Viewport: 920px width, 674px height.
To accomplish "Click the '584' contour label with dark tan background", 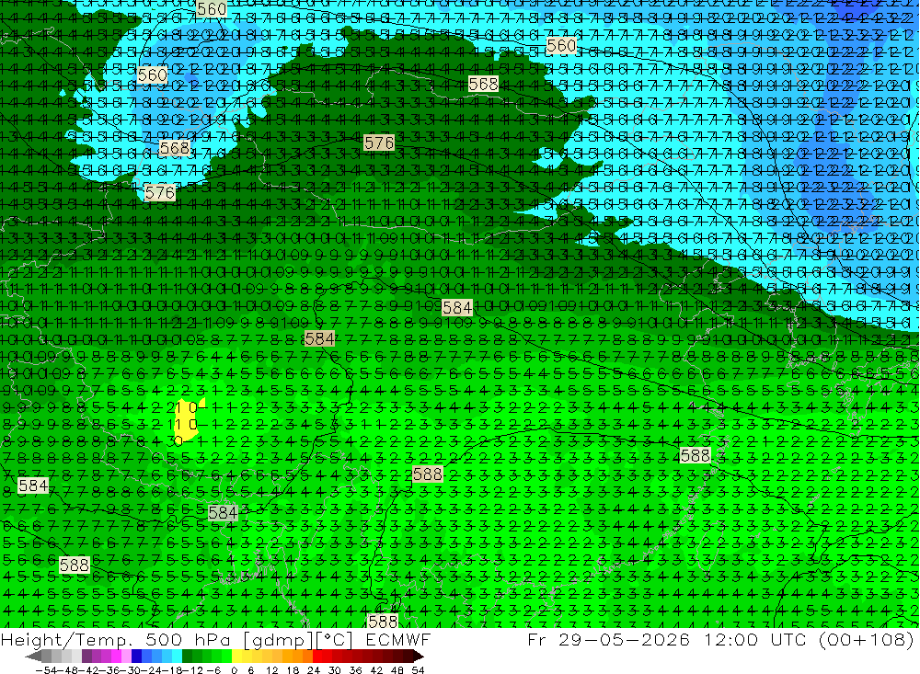I will [320, 338].
